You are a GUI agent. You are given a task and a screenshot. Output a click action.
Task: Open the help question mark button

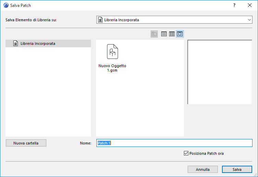coord(234,5)
